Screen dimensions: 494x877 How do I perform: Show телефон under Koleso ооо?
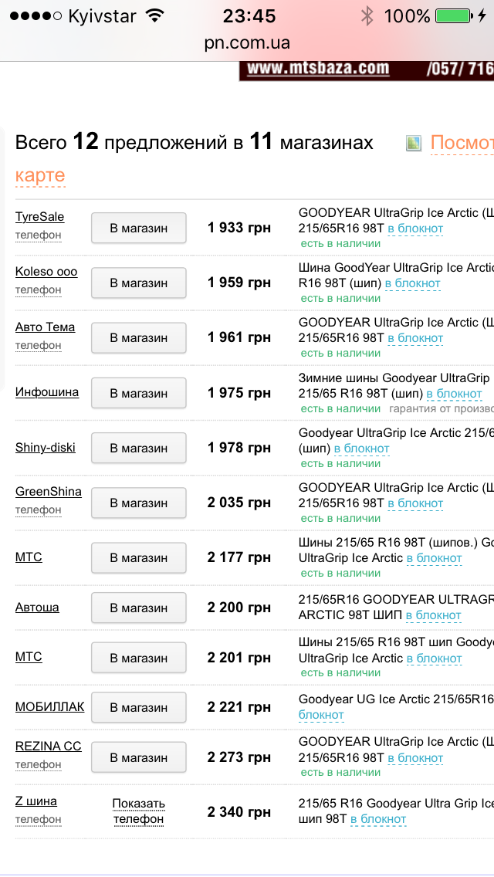coord(39,290)
